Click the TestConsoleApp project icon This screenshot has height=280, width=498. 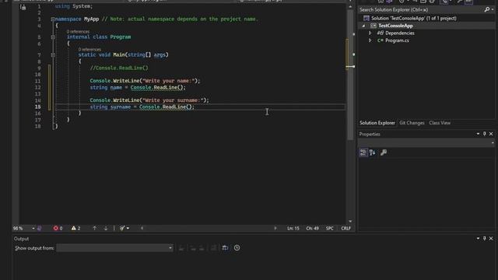[x=373, y=26]
